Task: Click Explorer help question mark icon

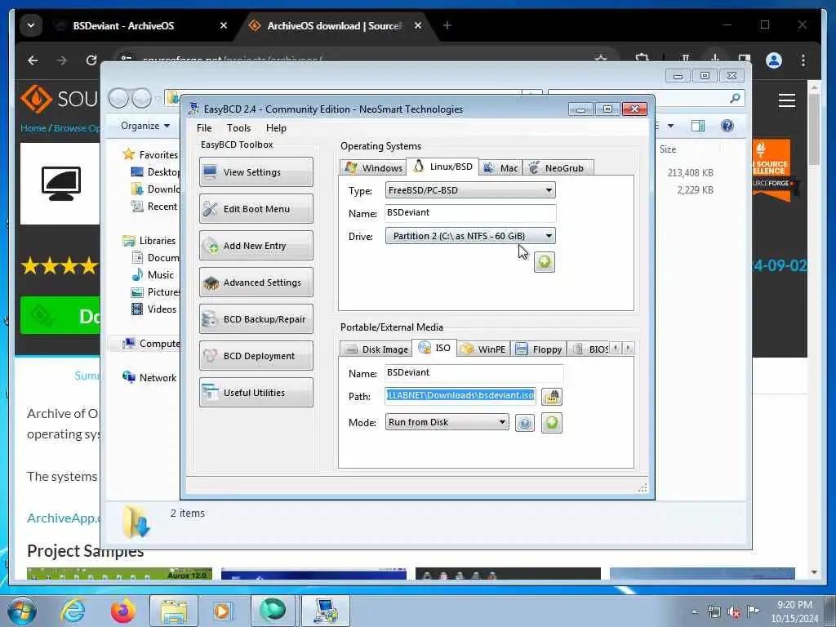Action: pyautogui.click(x=727, y=126)
